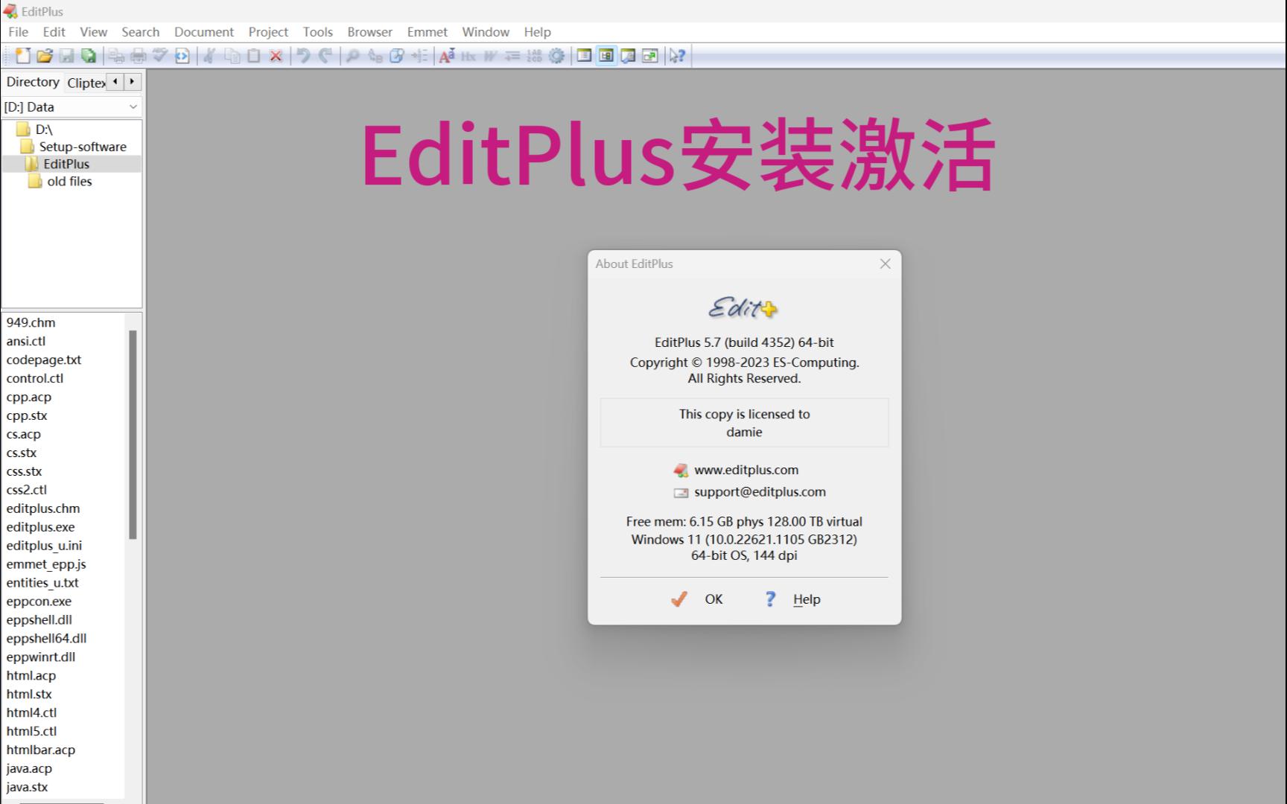Toggle the Auto Indent toolbar icon
The width and height of the screenshot is (1287, 804).
[512, 56]
